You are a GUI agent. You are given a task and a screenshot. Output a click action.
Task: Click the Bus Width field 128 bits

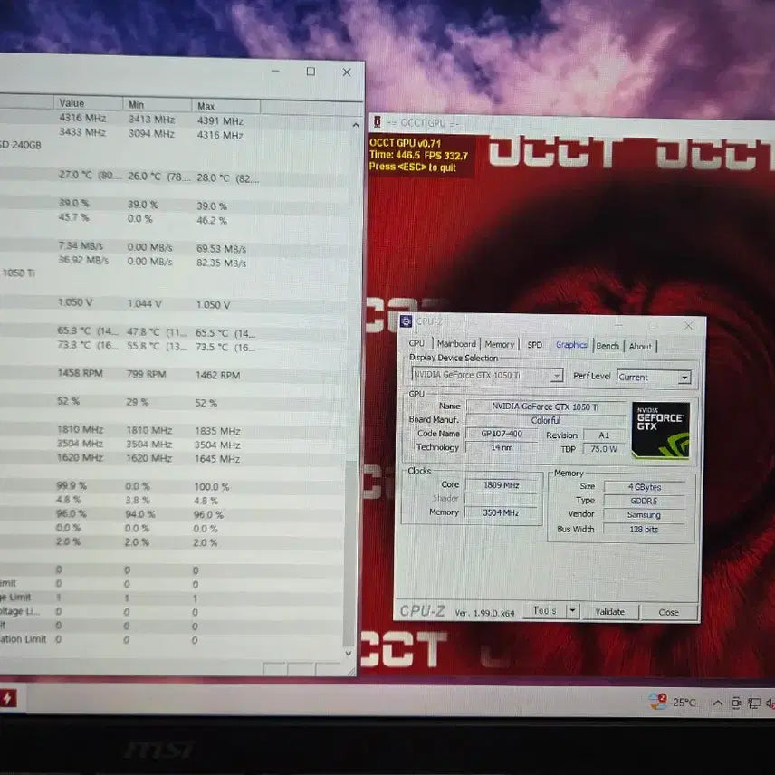point(644,529)
